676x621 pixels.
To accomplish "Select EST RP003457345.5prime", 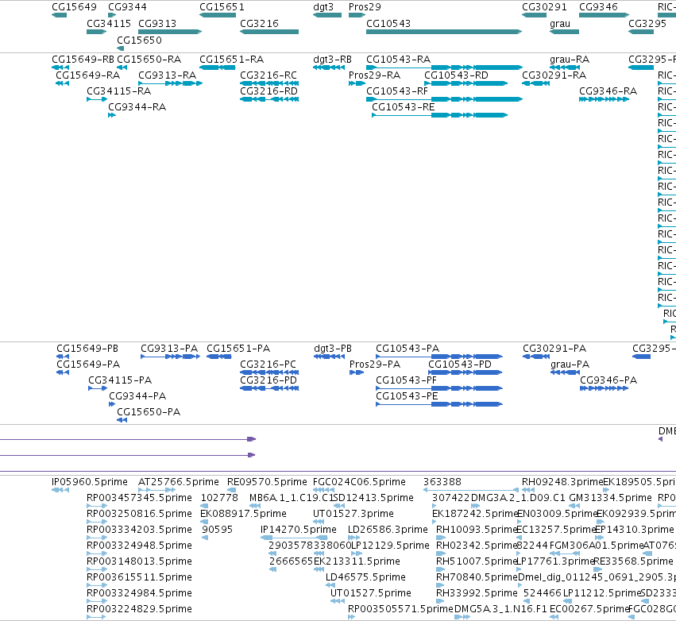I will point(97,506).
